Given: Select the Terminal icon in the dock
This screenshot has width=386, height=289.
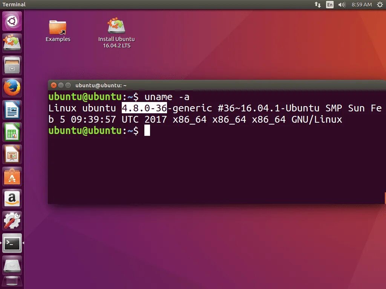Looking at the screenshot, I should click(x=12, y=243).
